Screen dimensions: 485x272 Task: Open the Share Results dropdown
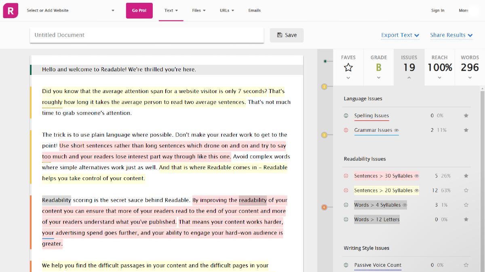(451, 35)
